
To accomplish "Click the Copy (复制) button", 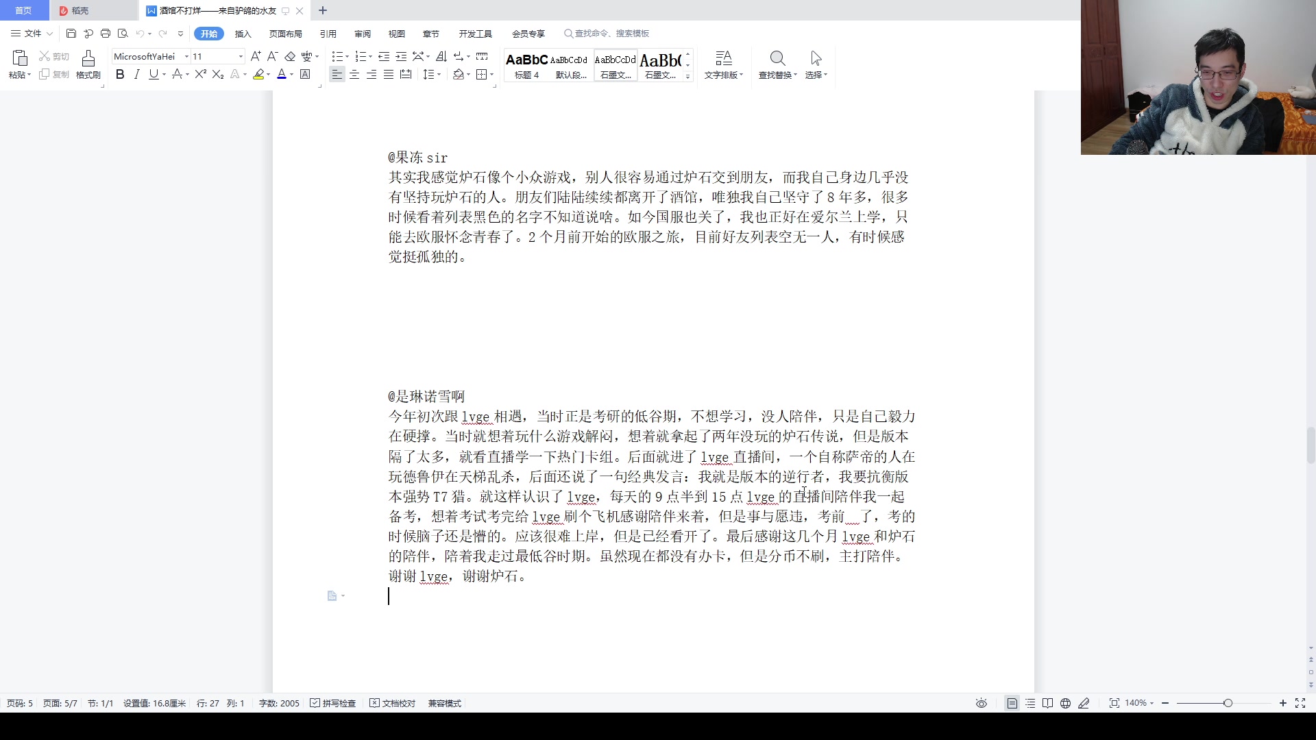I will coord(54,74).
